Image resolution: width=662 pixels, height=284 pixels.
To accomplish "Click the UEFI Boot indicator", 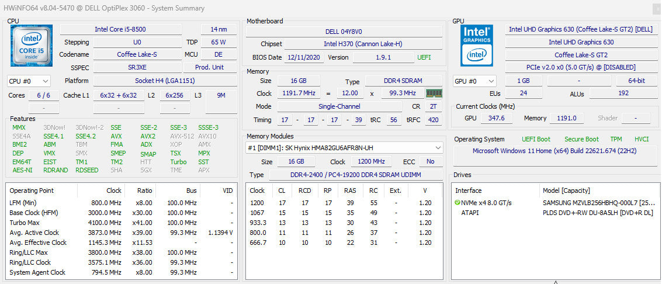I will 536,139.
